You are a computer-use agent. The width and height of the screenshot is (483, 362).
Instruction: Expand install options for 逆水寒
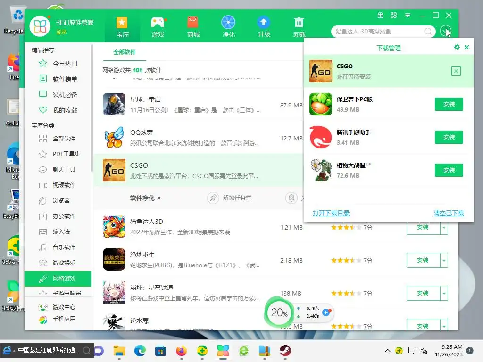[444, 325]
